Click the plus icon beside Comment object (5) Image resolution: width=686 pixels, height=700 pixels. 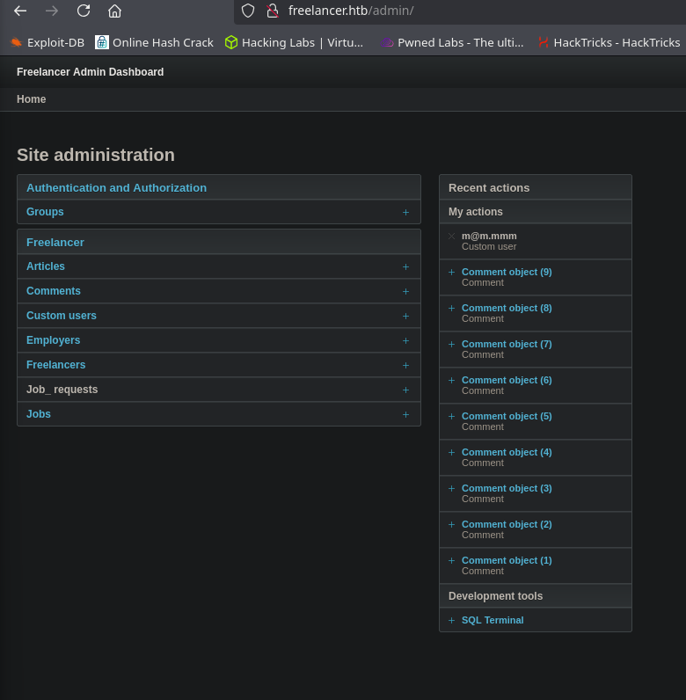pyautogui.click(x=451, y=417)
